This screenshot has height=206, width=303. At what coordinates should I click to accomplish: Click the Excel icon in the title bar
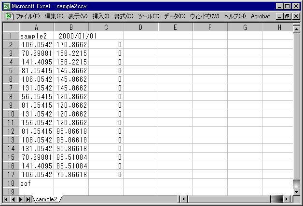[x=7, y=6]
